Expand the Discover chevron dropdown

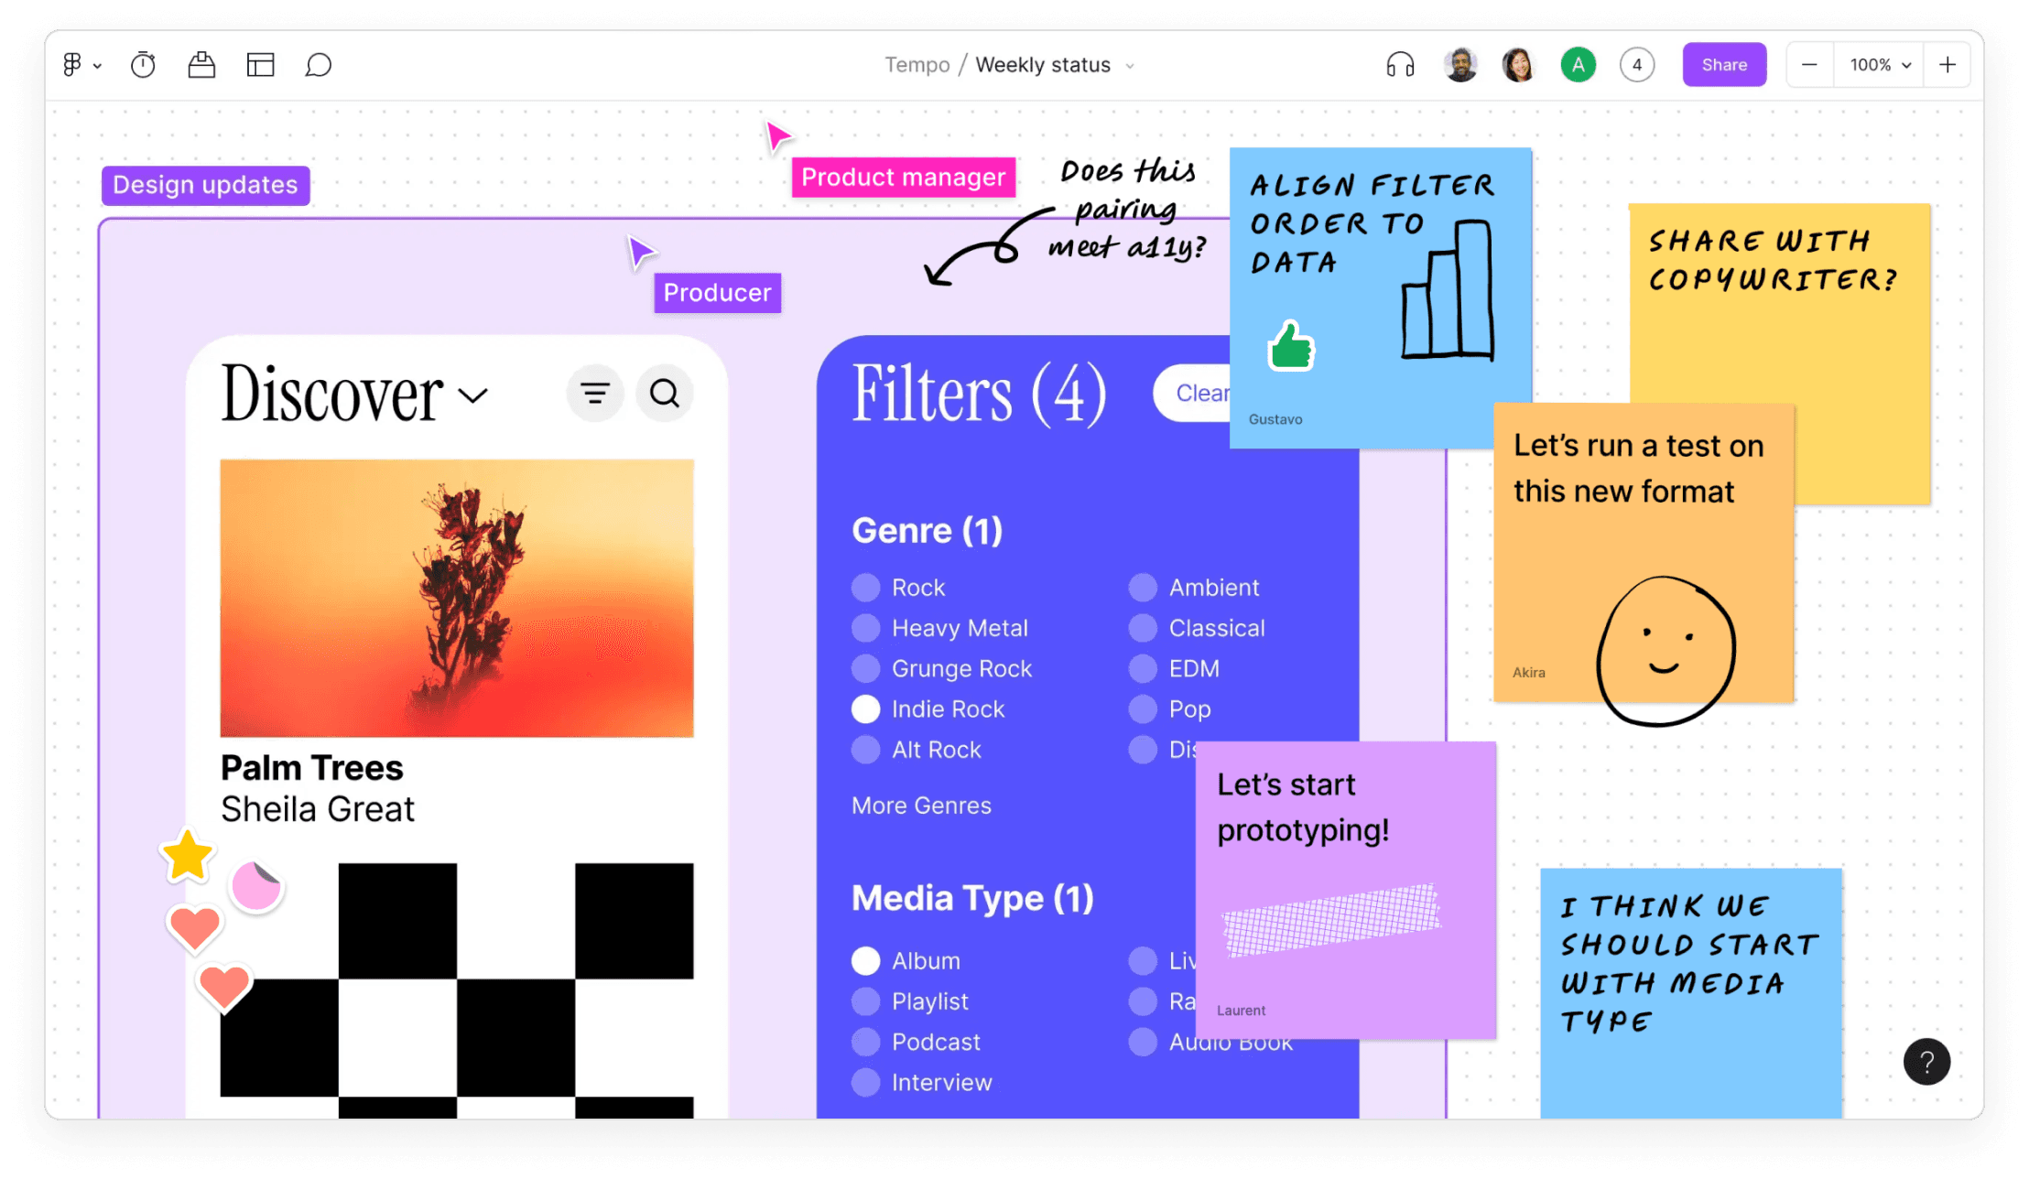tap(473, 395)
